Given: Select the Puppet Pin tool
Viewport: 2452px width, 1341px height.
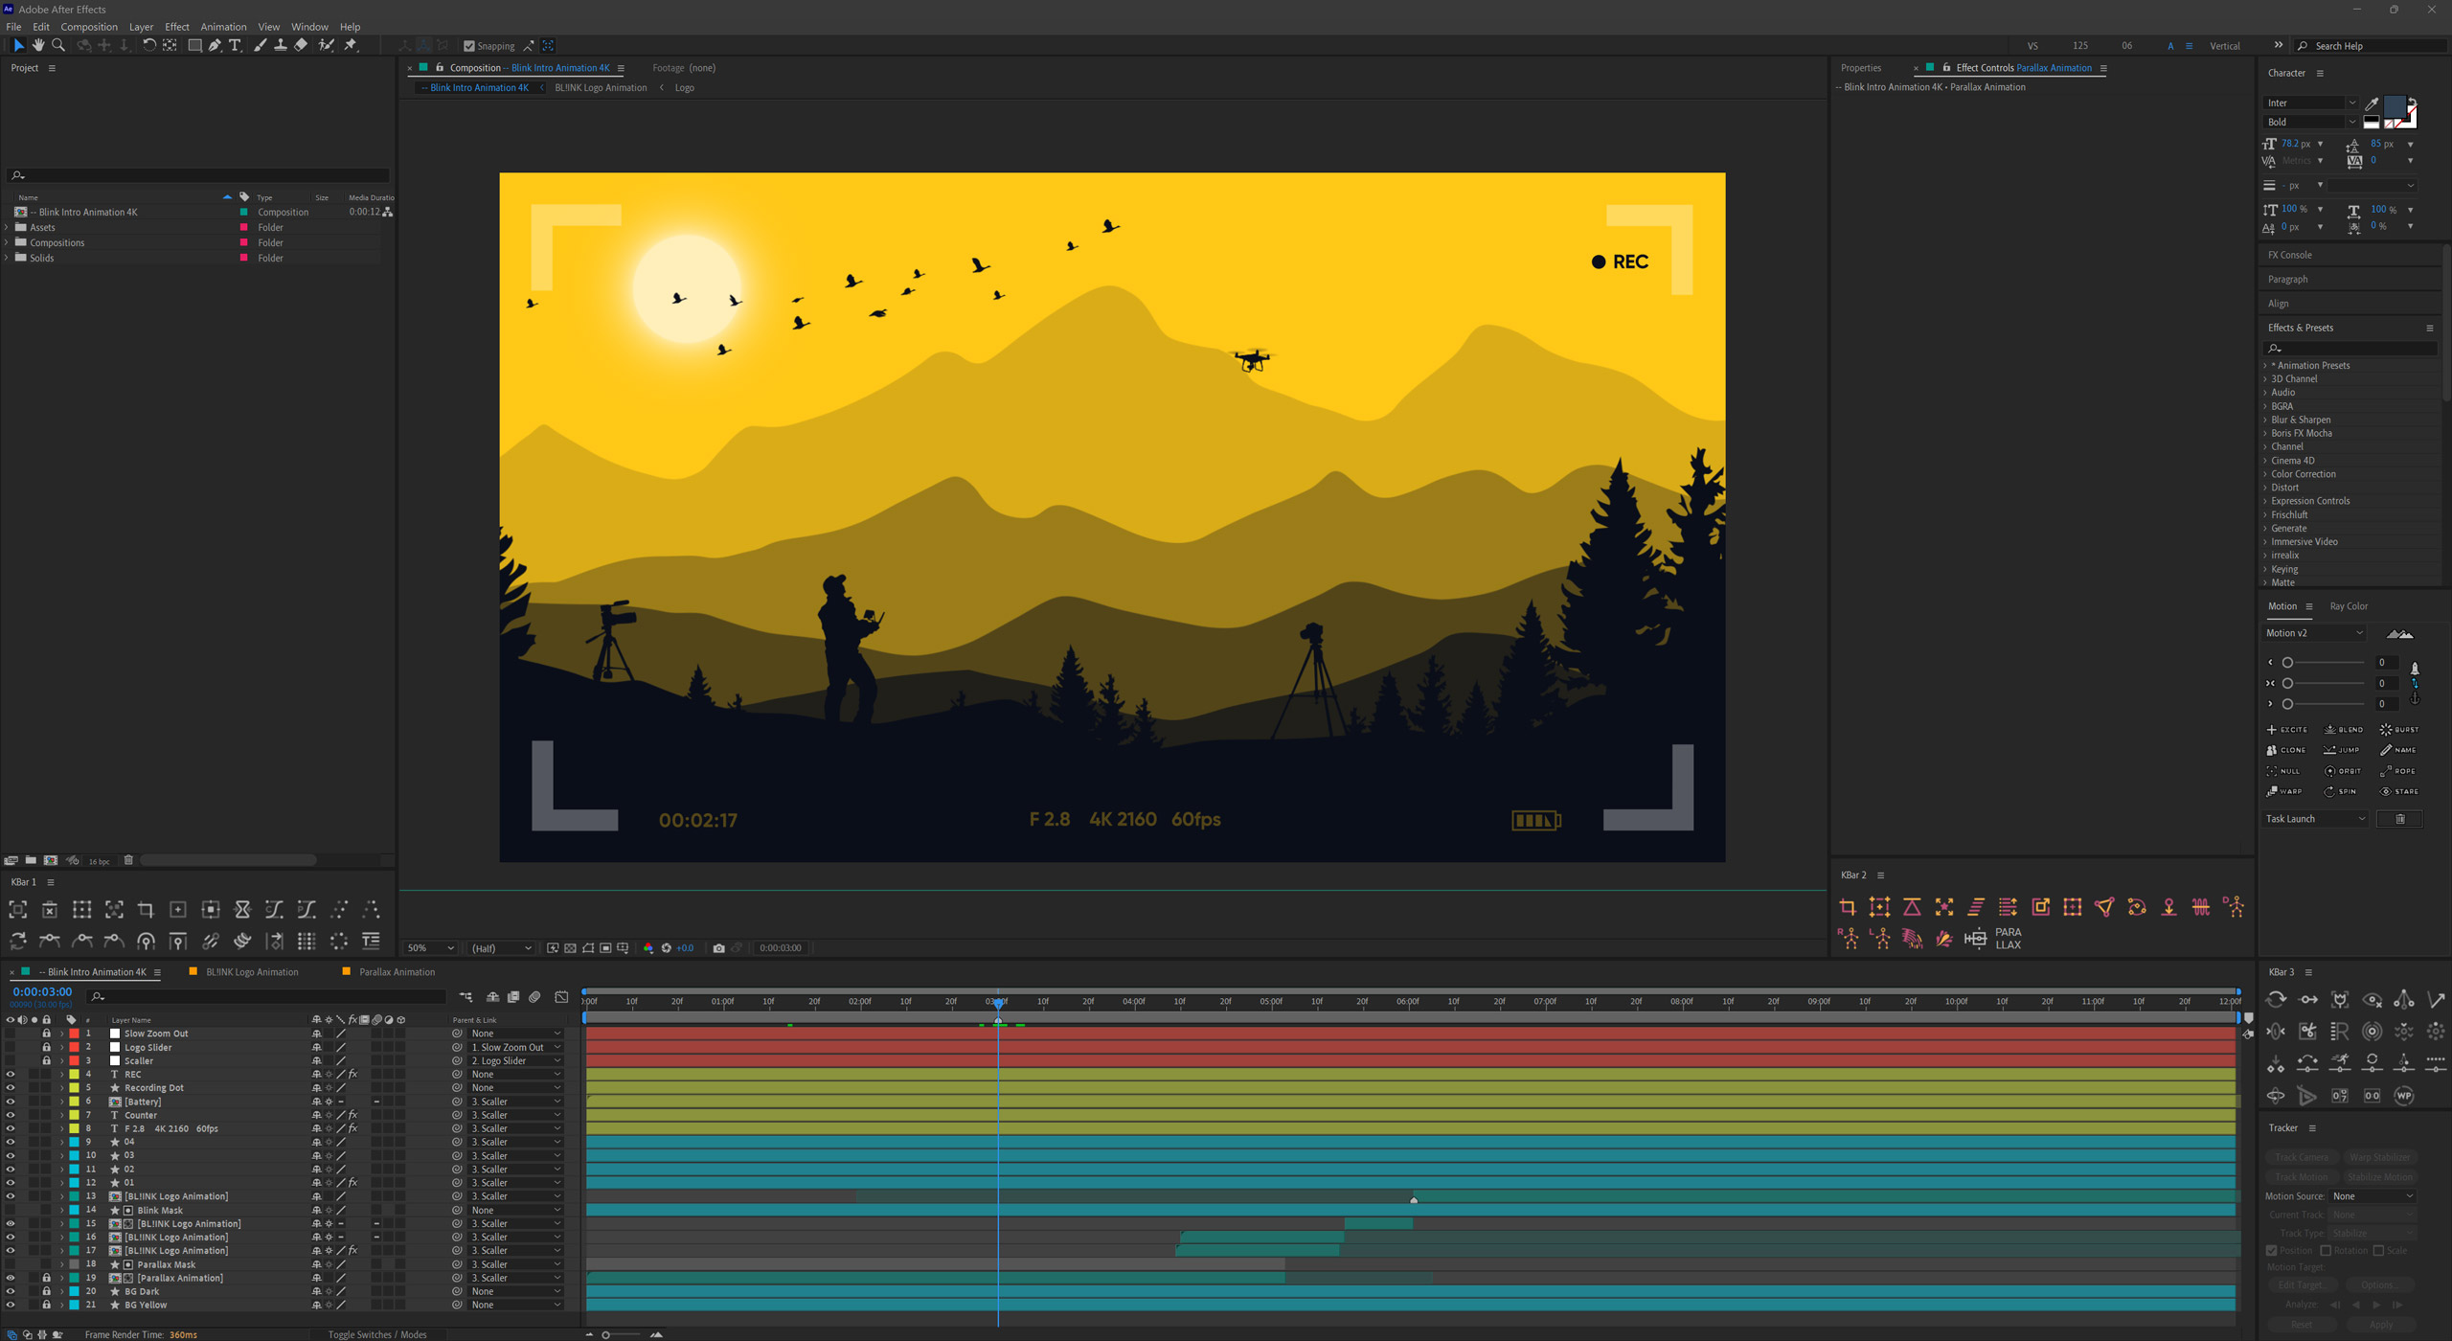Looking at the screenshot, I should pyautogui.click(x=351, y=45).
